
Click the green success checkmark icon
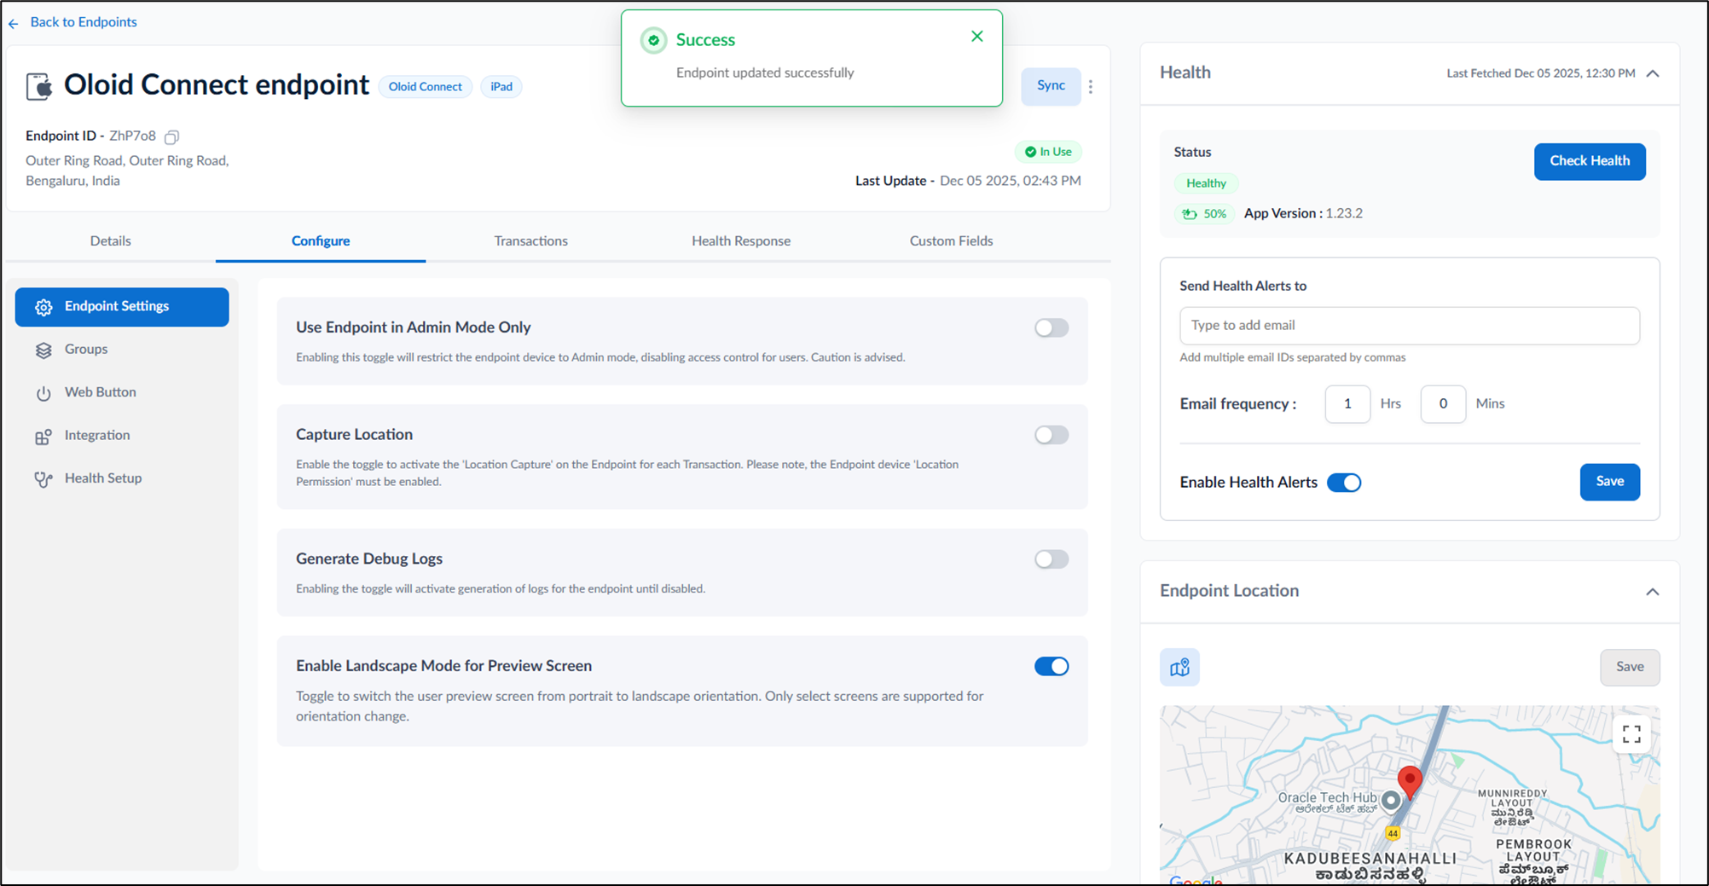(x=653, y=40)
